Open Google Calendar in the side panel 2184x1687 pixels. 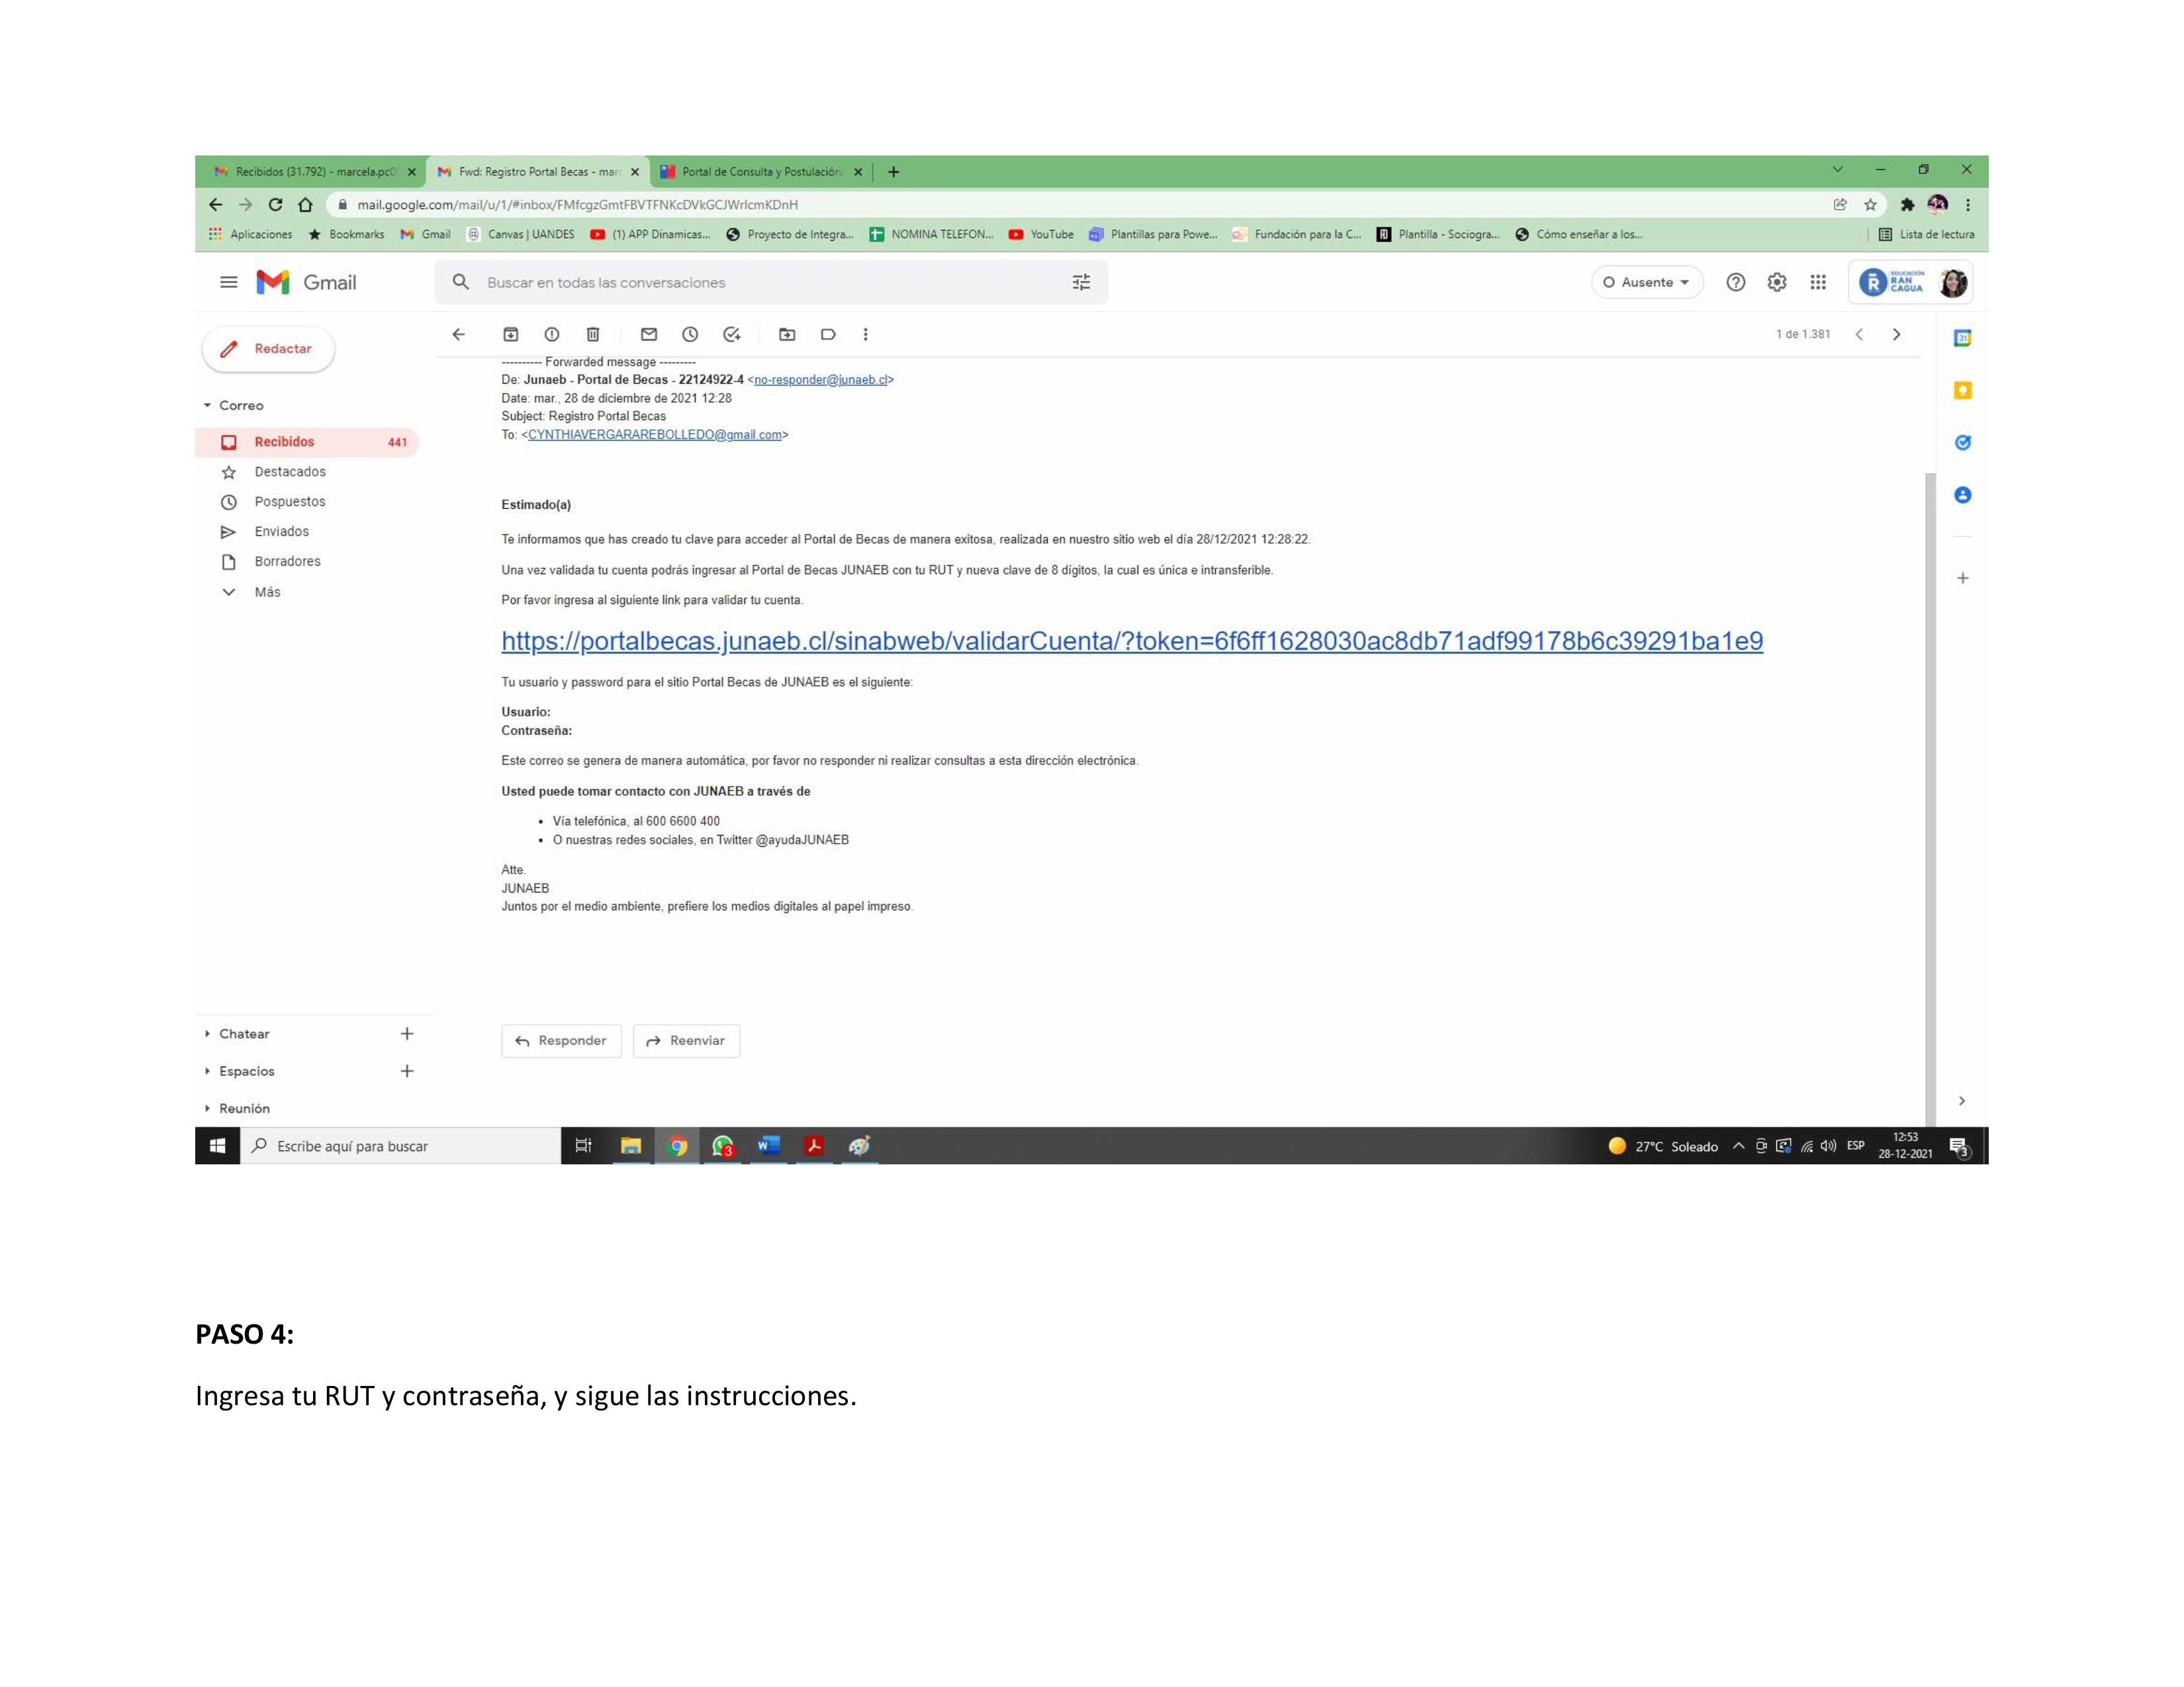pyautogui.click(x=1962, y=338)
